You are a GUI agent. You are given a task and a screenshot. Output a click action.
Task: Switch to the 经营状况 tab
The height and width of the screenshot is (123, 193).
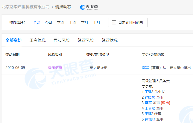110,40
